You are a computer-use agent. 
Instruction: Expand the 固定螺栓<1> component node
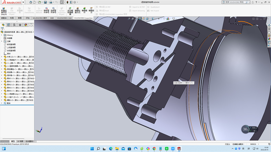[2, 69]
